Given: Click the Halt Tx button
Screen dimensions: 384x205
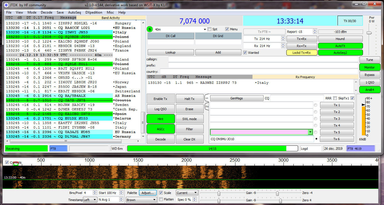Looking at the screenshot, I should coord(189,99).
